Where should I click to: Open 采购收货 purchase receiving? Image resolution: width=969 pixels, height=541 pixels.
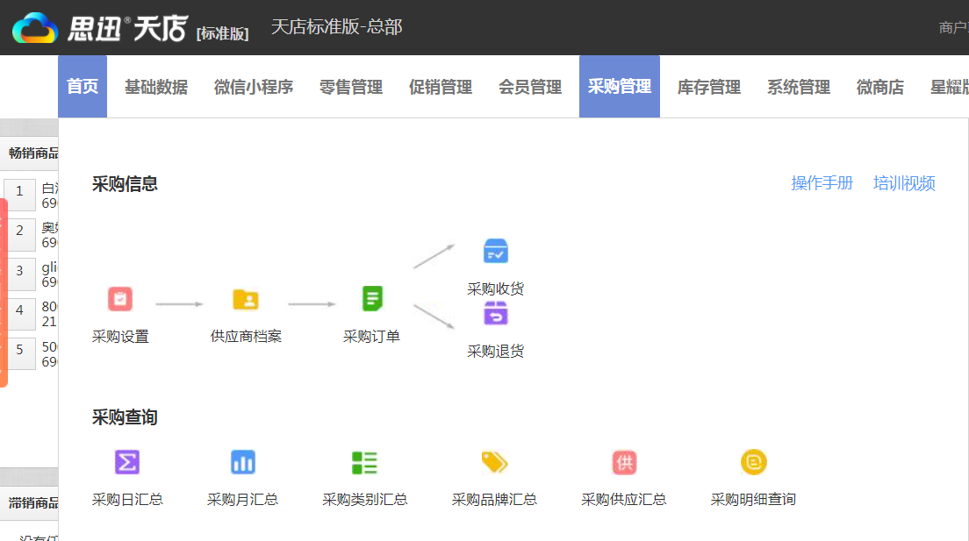496,251
